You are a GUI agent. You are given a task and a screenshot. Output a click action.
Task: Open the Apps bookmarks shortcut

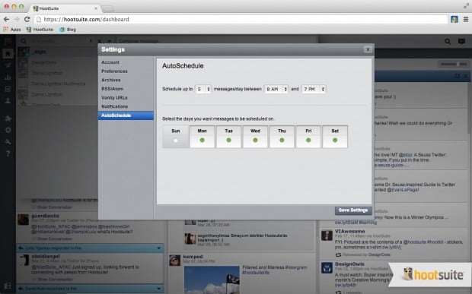click(x=12, y=30)
